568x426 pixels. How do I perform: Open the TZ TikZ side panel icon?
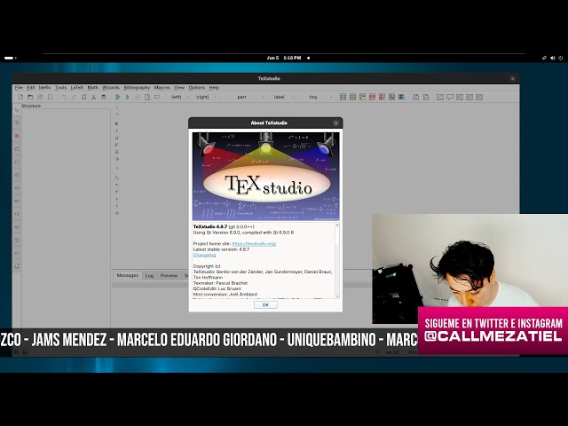[17, 215]
